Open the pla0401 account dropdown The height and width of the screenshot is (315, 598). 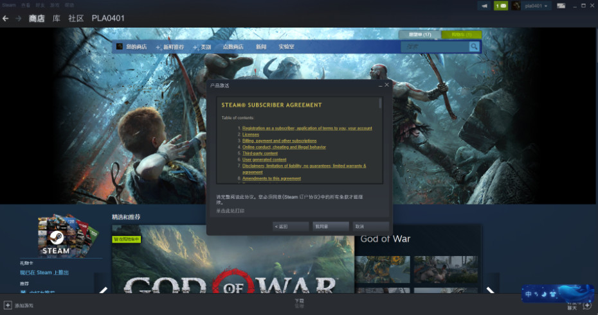pos(536,6)
